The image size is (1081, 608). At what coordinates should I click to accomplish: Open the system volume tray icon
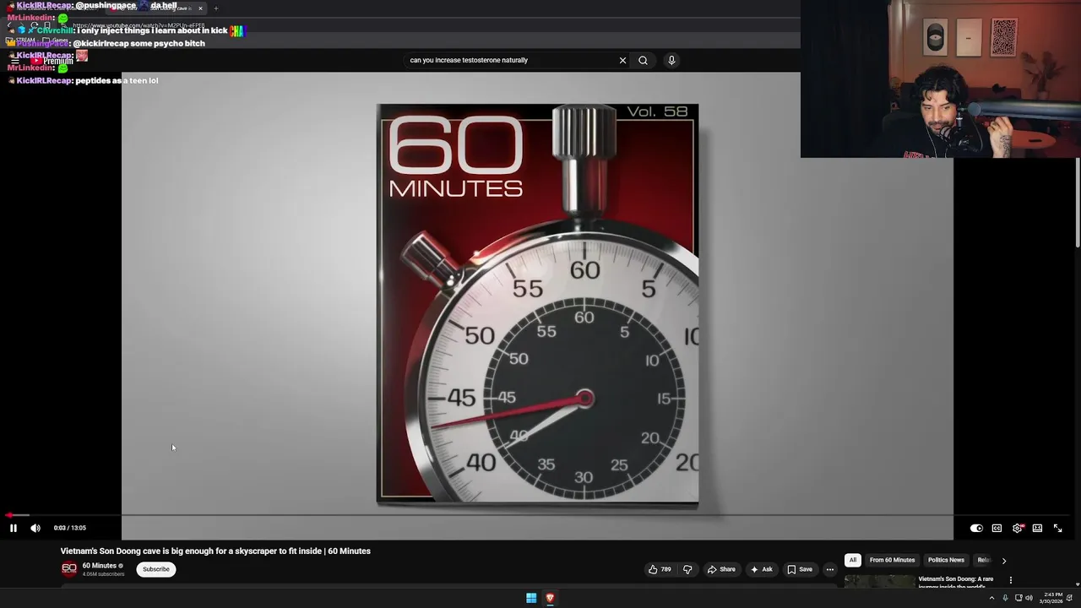coord(1029,598)
